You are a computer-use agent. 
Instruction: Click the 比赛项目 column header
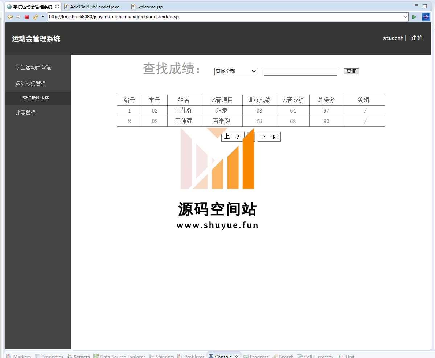pyautogui.click(x=221, y=100)
